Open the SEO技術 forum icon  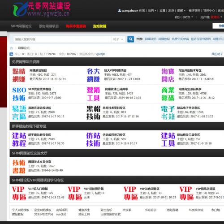[19, 94]
